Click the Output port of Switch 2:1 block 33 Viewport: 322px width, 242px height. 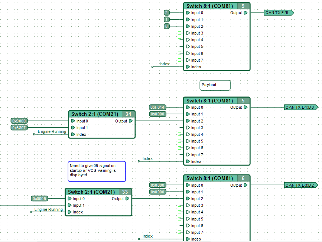pyautogui.click(x=127, y=199)
